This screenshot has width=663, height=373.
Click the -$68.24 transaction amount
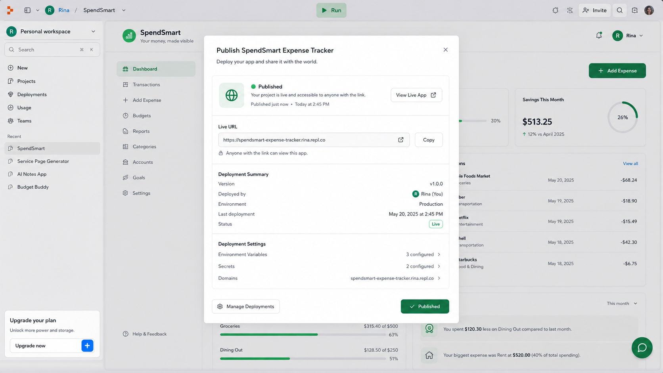tap(629, 180)
